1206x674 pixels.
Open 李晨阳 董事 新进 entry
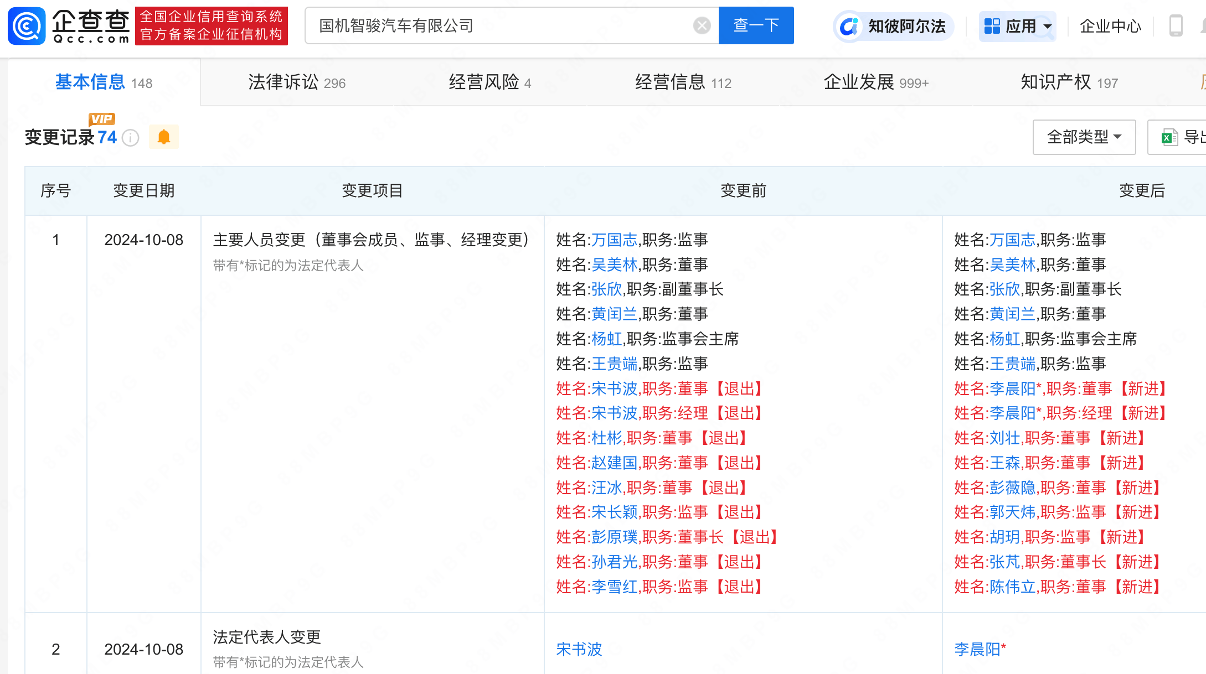tap(1012, 388)
